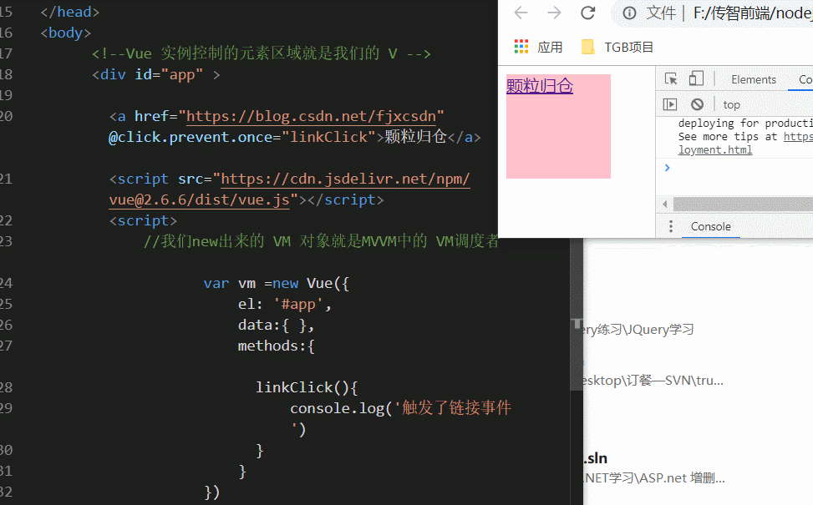Click the '</head>' tag line
The width and height of the screenshot is (813, 505).
[x=69, y=12]
